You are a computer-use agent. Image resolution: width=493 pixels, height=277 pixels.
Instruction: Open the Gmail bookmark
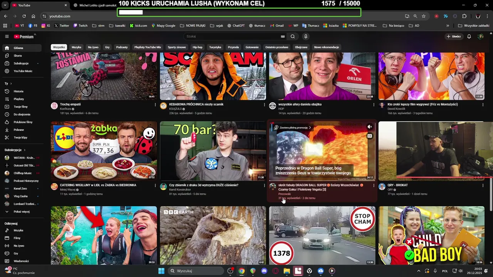coord(277,26)
